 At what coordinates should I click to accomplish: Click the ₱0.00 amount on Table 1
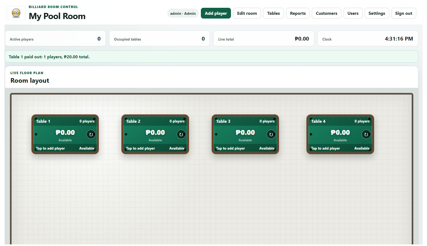click(x=65, y=132)
